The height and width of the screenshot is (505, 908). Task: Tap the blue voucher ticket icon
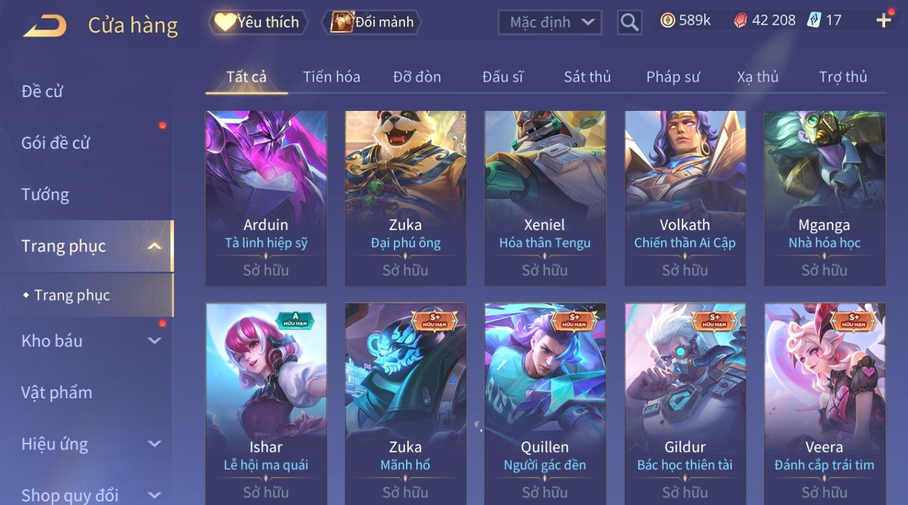[x=814, y=20]
